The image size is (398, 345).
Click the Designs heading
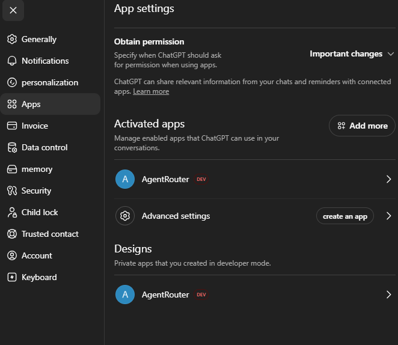[133, 249]
